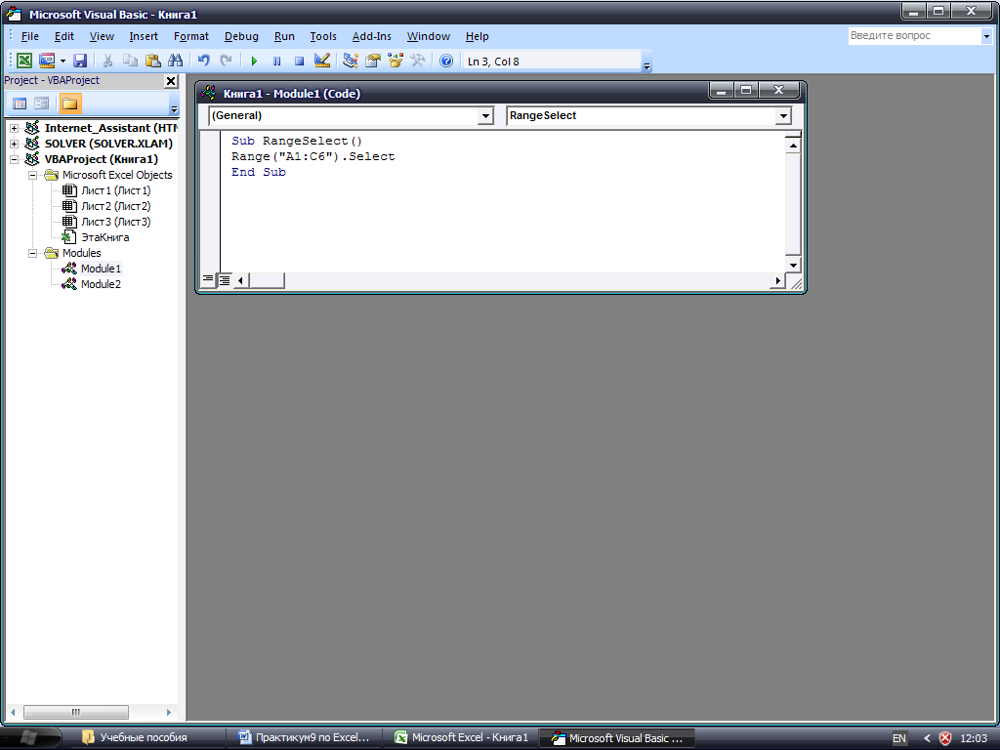Select Лист3 (Лист3) in project tree
The height and width of the screenshot is (750, 1000).
pyautogui.click(x=115, y=222)
